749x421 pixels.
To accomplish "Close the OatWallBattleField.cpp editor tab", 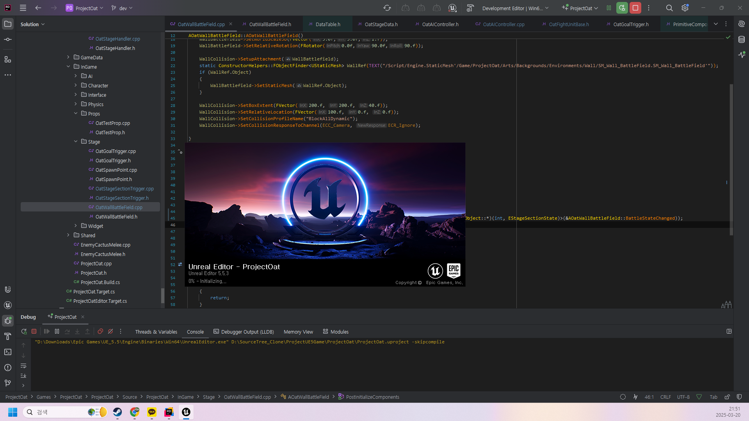I will coord(231,24).
